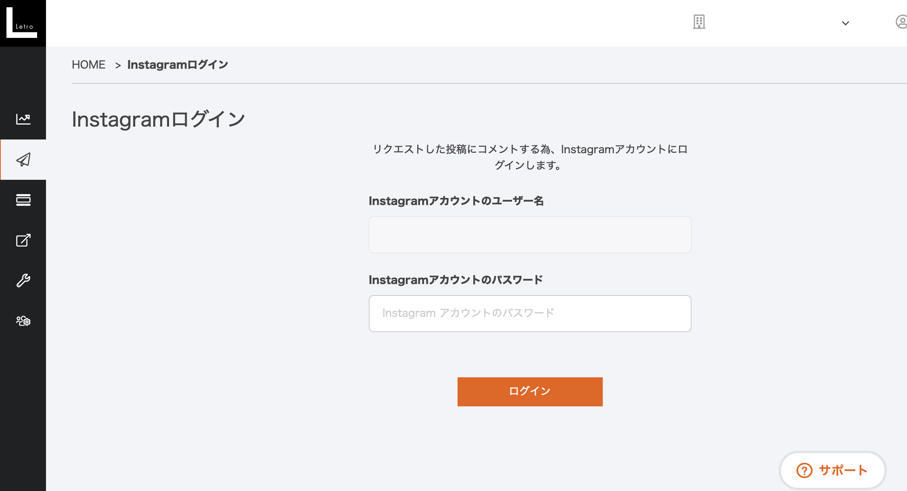Select the Instagramログイン breadcrumb item

tap(178, 64)
